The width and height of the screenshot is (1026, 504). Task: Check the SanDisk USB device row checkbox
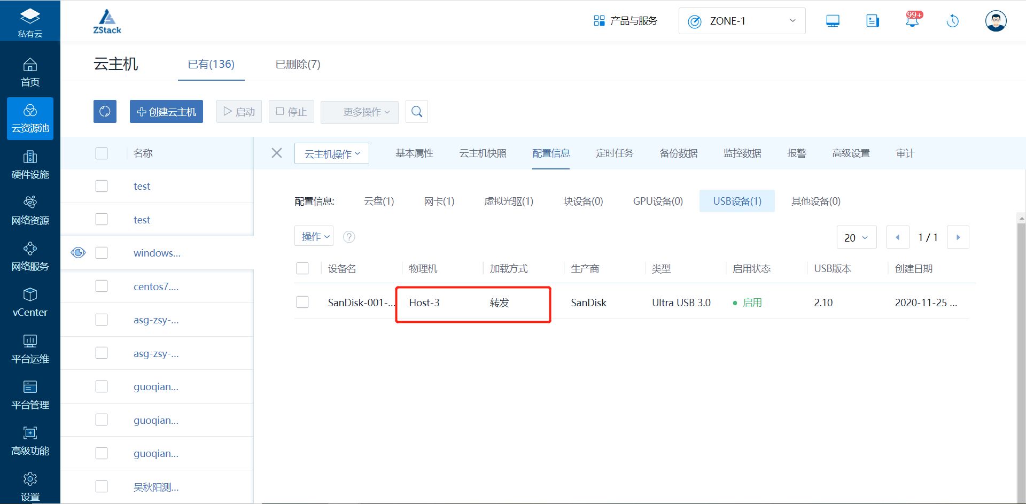[302, 303]
